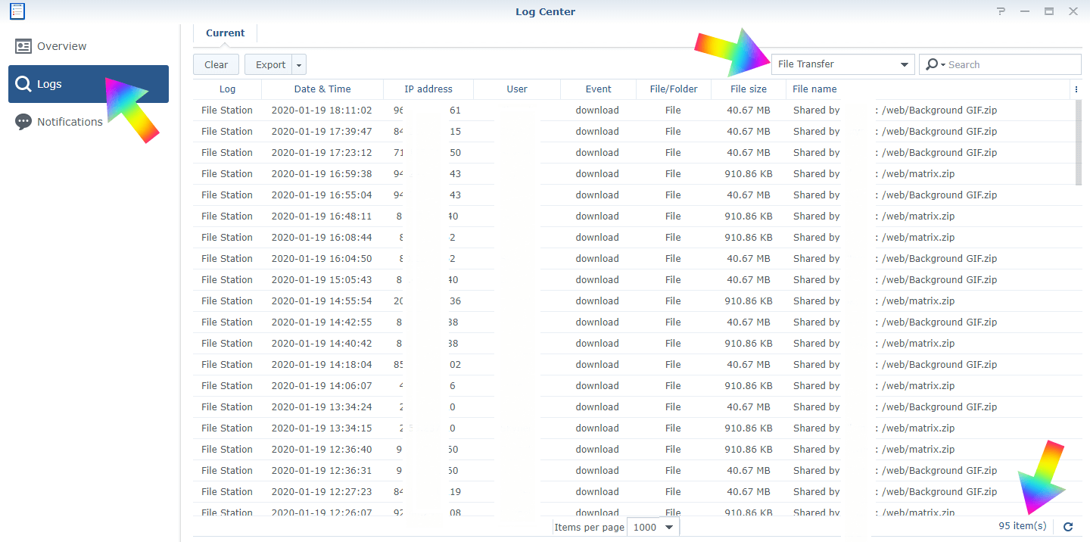Maximize the Log Center window

coord(1049,11)
